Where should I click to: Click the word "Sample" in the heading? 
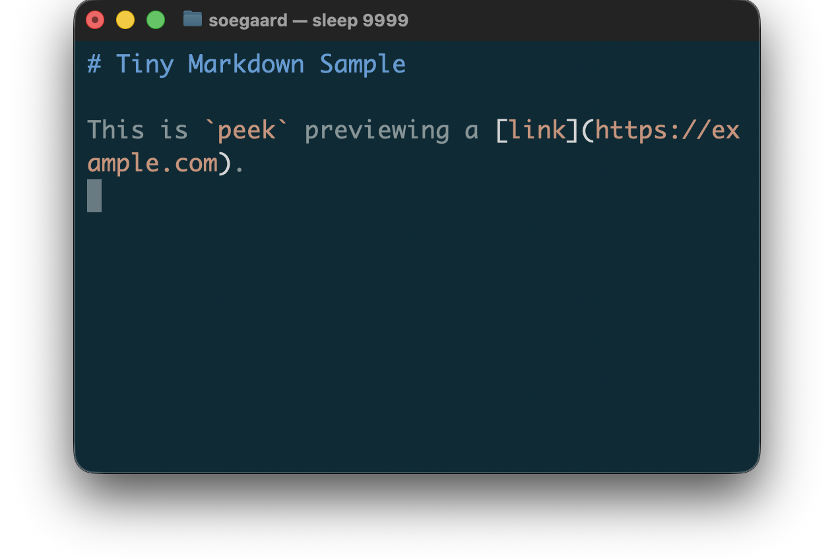[x=363, y=65]
